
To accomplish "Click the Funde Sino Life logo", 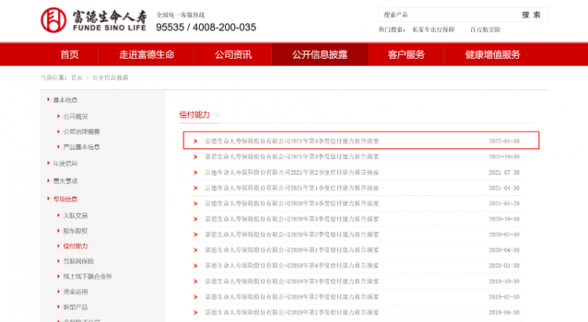I will click(x=93, y=20).
